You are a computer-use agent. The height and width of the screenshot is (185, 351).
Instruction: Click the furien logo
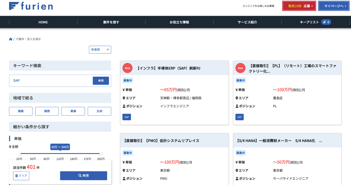[x=31, y=6]
